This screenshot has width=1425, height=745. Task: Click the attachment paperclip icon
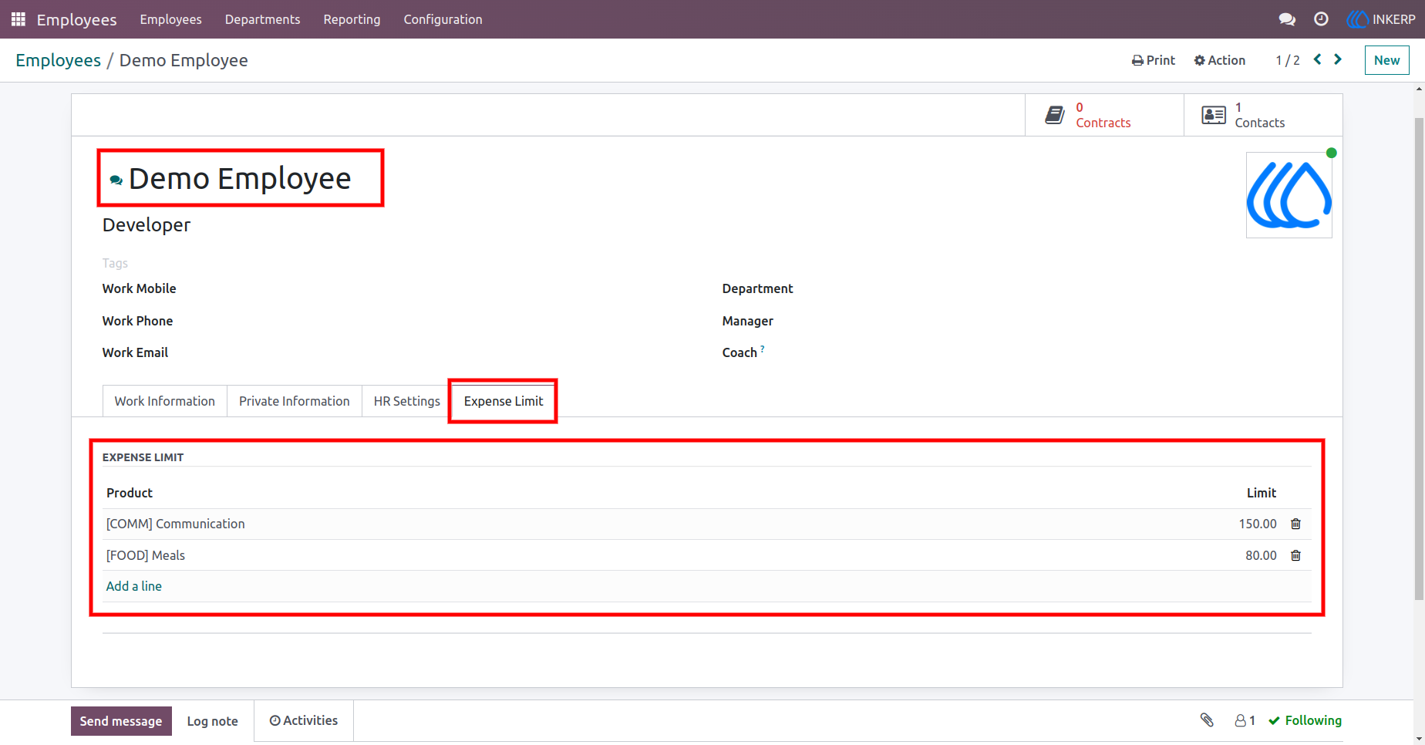(1207, 720)
